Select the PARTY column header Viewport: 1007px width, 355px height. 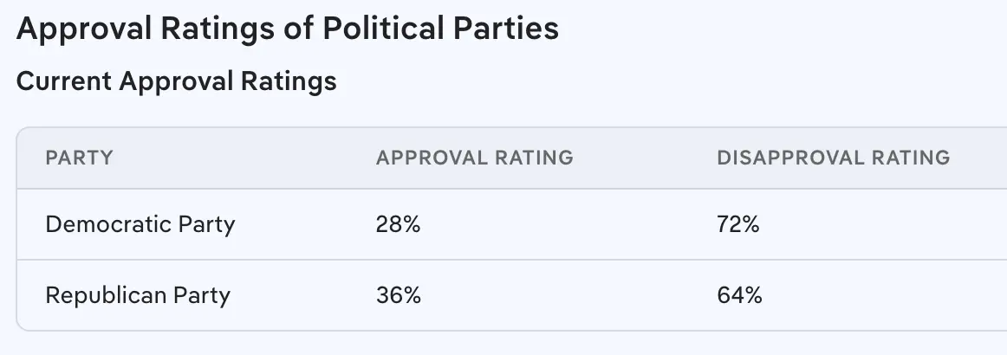79,158
